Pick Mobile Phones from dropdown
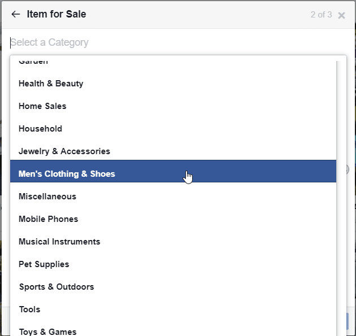 pos(173,219)
